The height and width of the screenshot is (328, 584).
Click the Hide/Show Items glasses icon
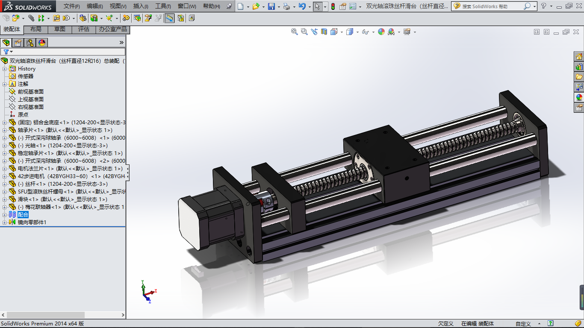point(365,32)
